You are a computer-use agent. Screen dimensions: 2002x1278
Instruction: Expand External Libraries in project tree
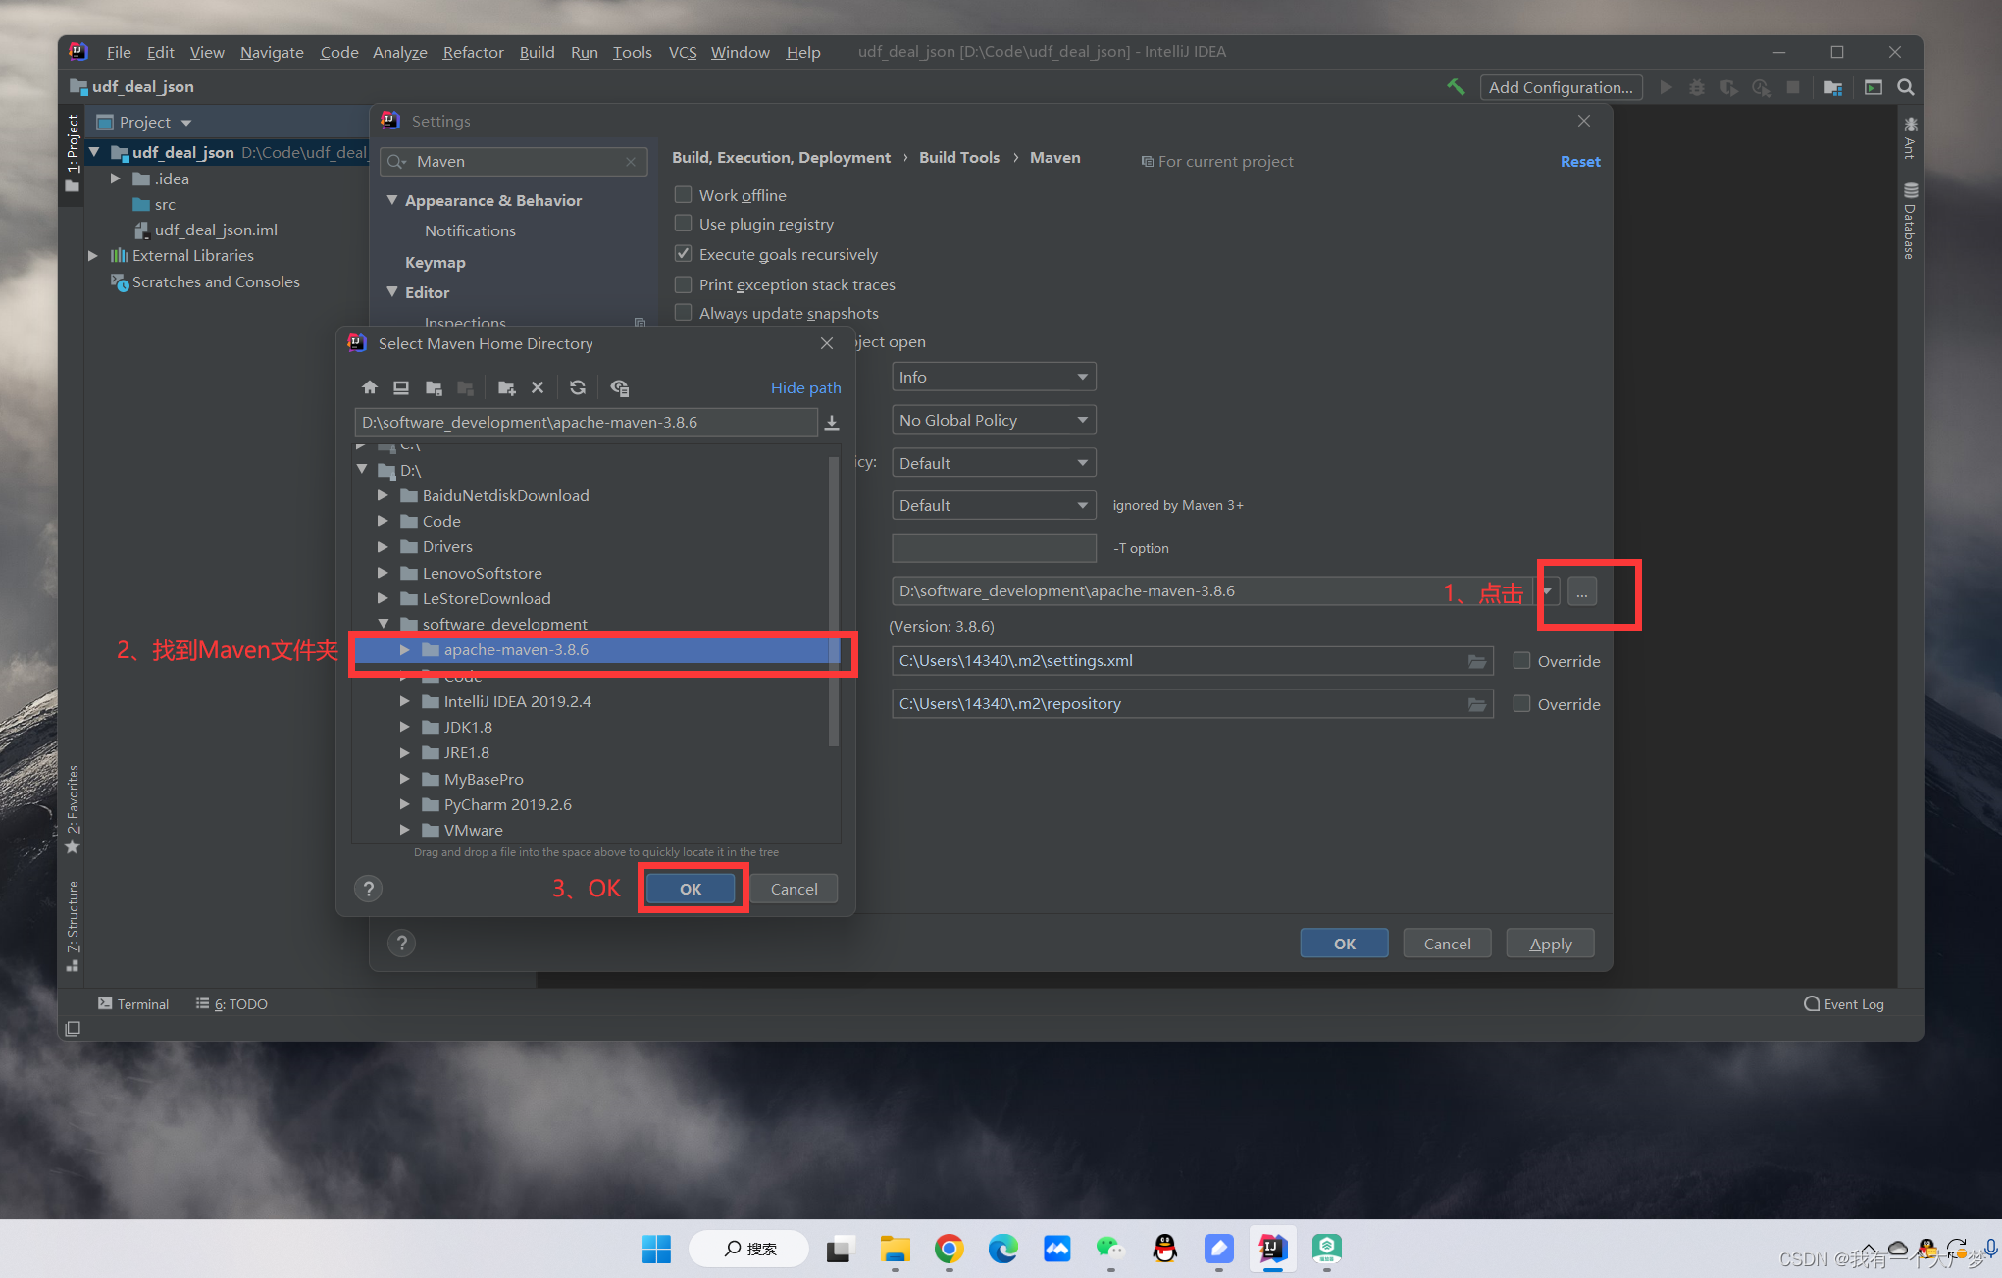point(93,255)
